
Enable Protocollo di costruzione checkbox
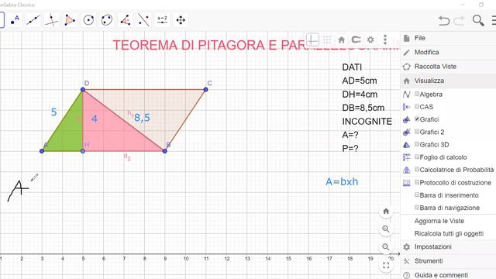tap(417, 182)
